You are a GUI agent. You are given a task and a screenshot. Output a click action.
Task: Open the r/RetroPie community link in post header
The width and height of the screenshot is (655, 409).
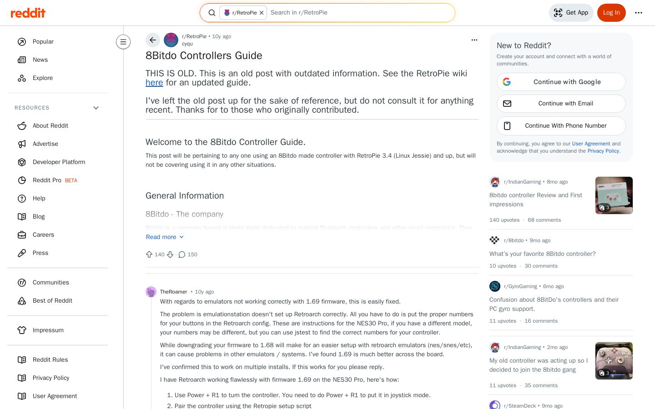point(194,36)
